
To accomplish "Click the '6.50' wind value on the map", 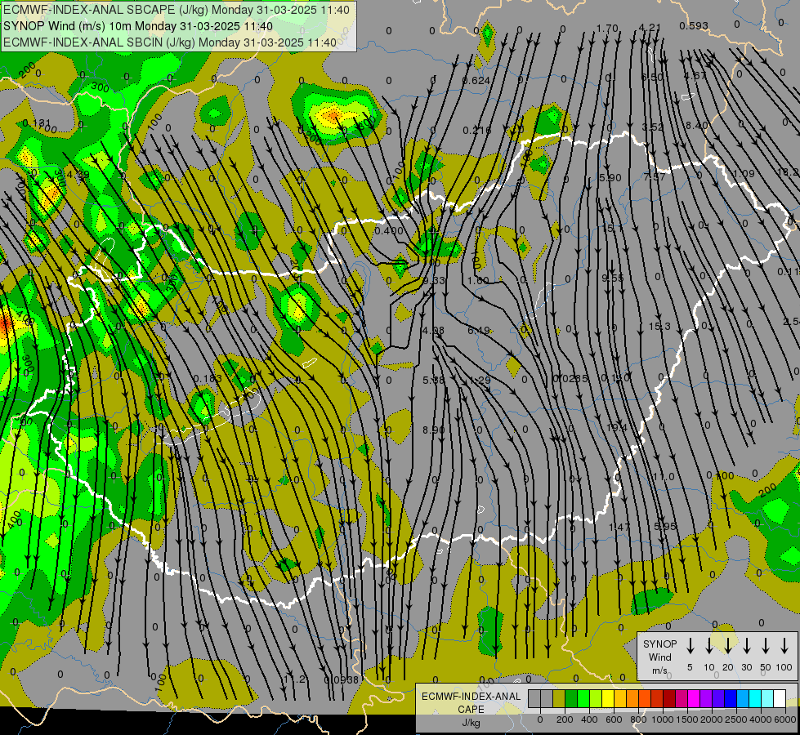I will point(652,77).
